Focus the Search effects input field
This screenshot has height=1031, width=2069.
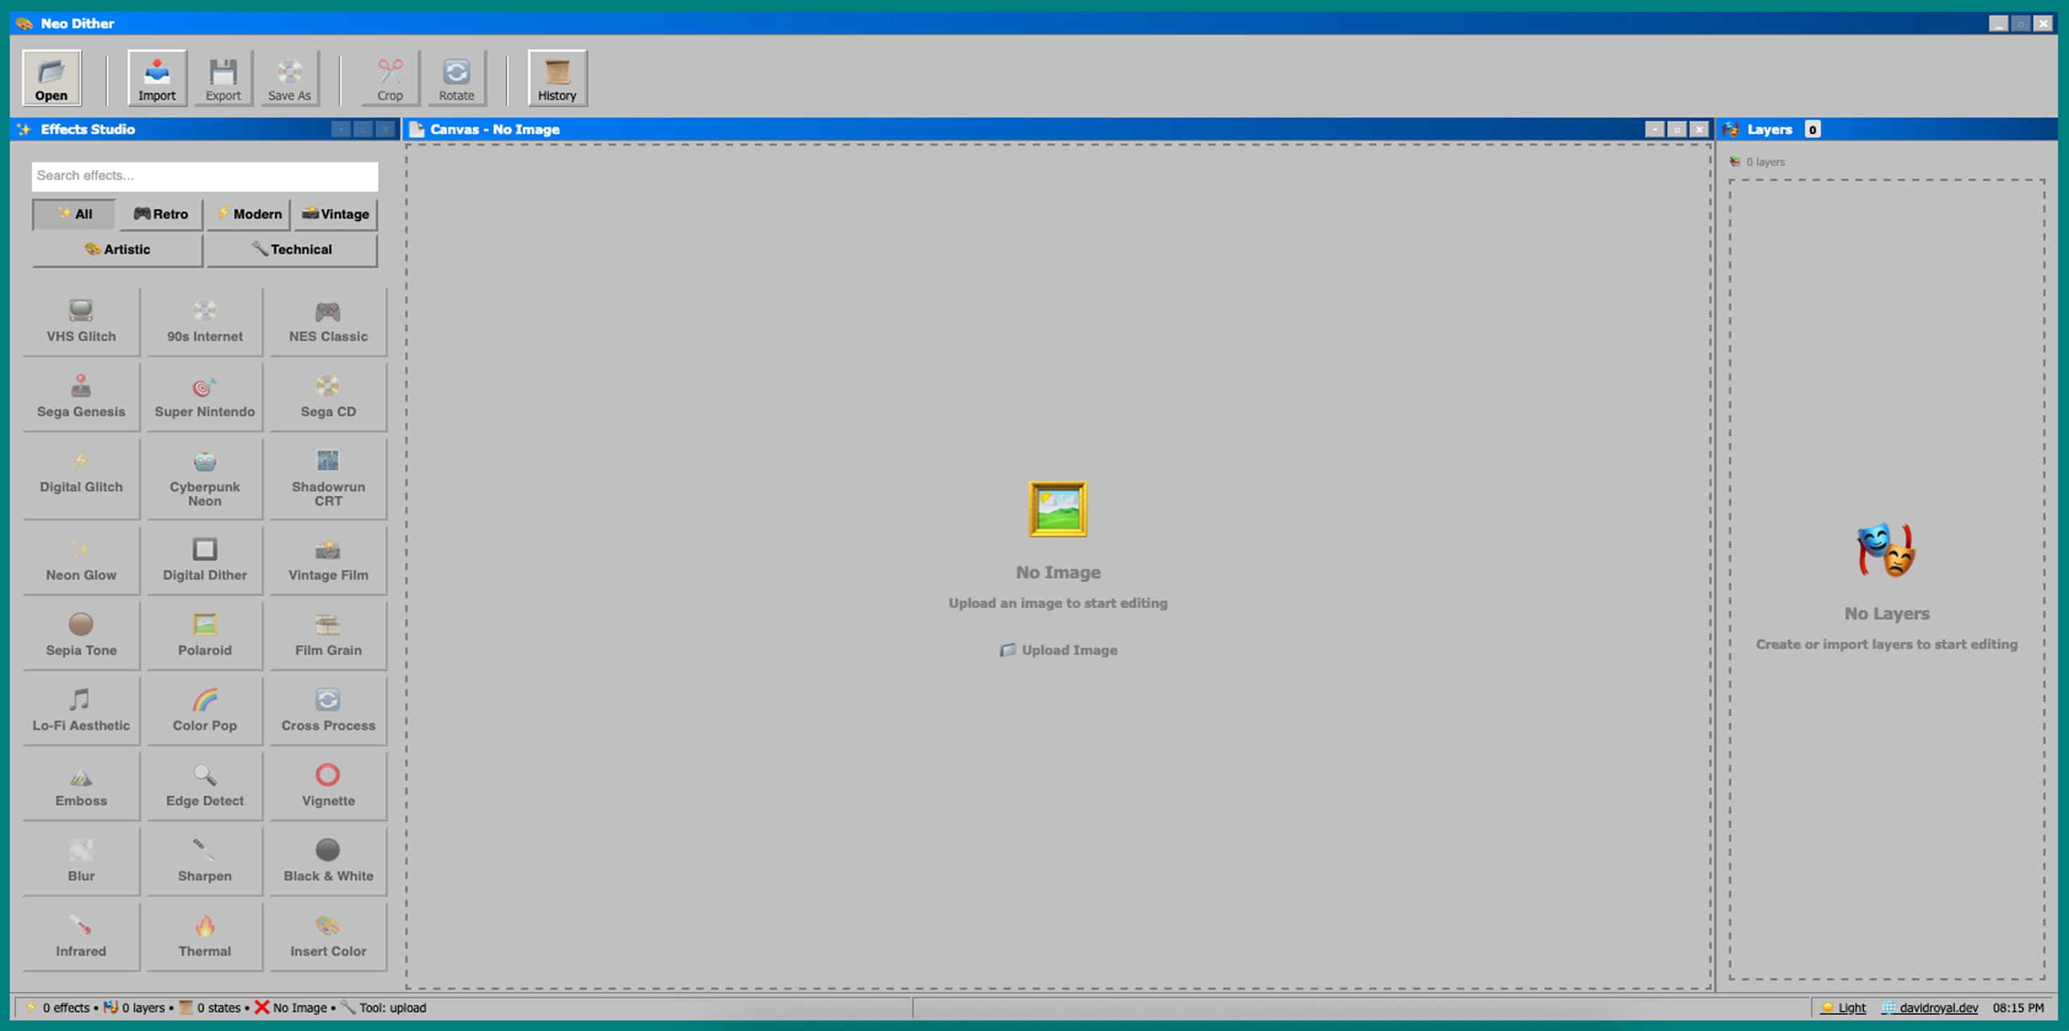point(204,176)
